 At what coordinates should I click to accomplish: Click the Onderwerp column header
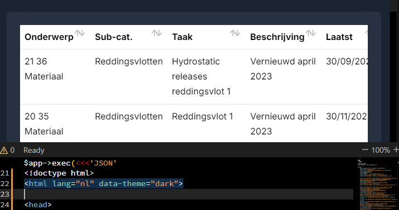point(49,37)
